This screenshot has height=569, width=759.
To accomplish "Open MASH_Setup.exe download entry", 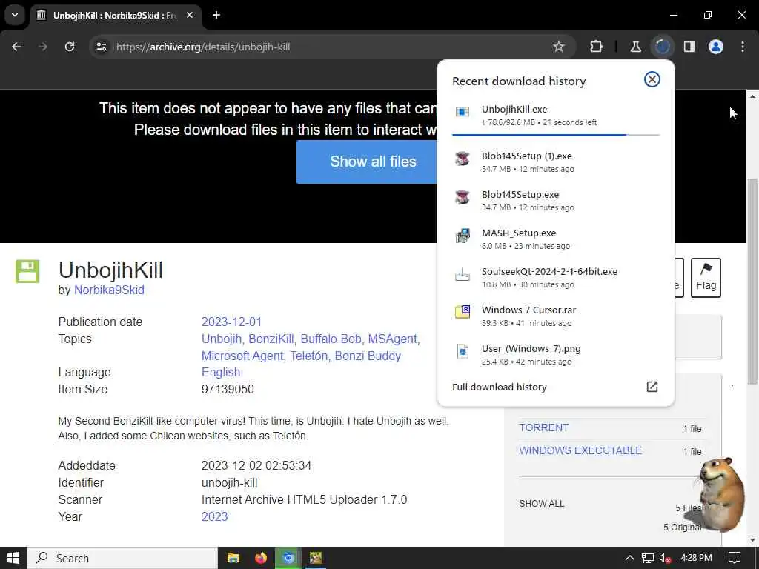I will click(x=556, y=239).
